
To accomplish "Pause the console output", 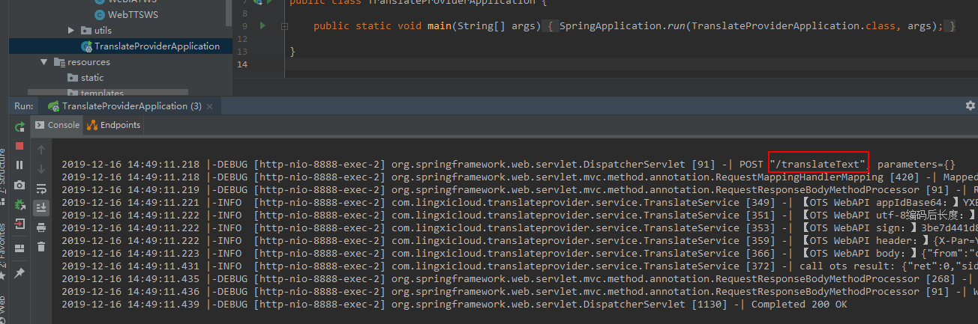I will [x=20, y=165].
